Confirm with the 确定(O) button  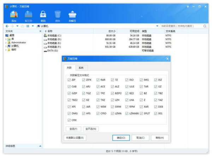click(x=121, y=138)
